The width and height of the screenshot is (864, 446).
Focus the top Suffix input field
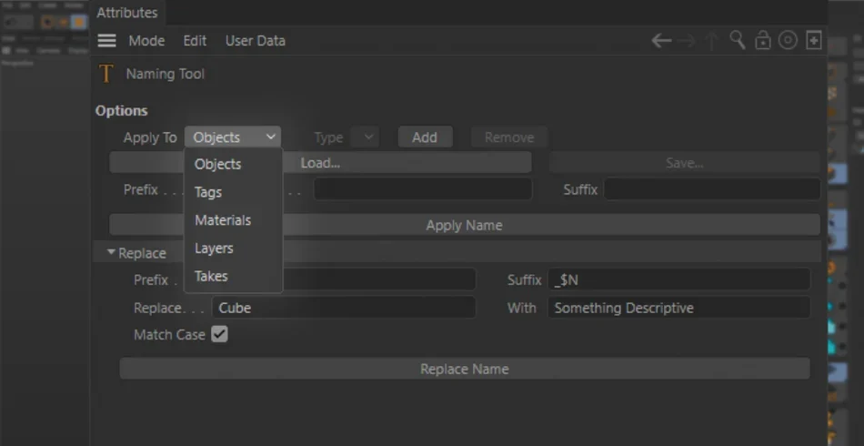pos(712,189)
